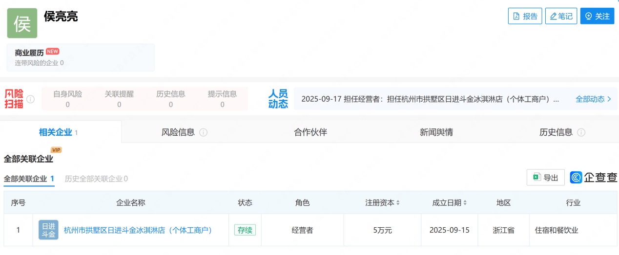
Task: Click the 2025-09-15 date cell
Action: [x=450, y=230]
